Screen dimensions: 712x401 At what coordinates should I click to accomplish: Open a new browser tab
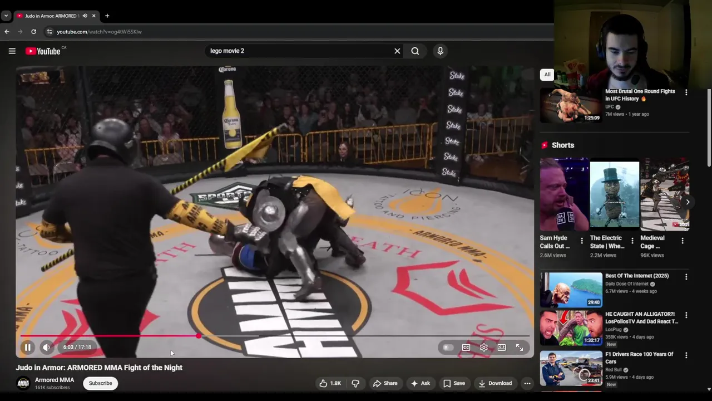(107, 16)
